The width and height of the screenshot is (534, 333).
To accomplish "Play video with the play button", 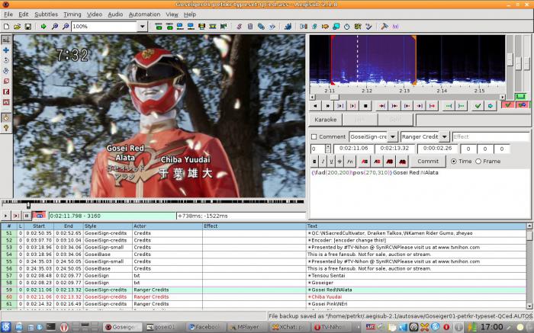I will [5, 216].
